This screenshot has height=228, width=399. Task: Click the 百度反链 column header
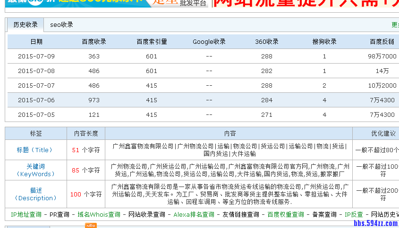click(382, 41)
